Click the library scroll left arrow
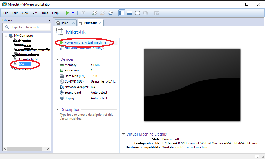Image resolution: width=265 pixels, height=159 pixels. click(5, 148)
